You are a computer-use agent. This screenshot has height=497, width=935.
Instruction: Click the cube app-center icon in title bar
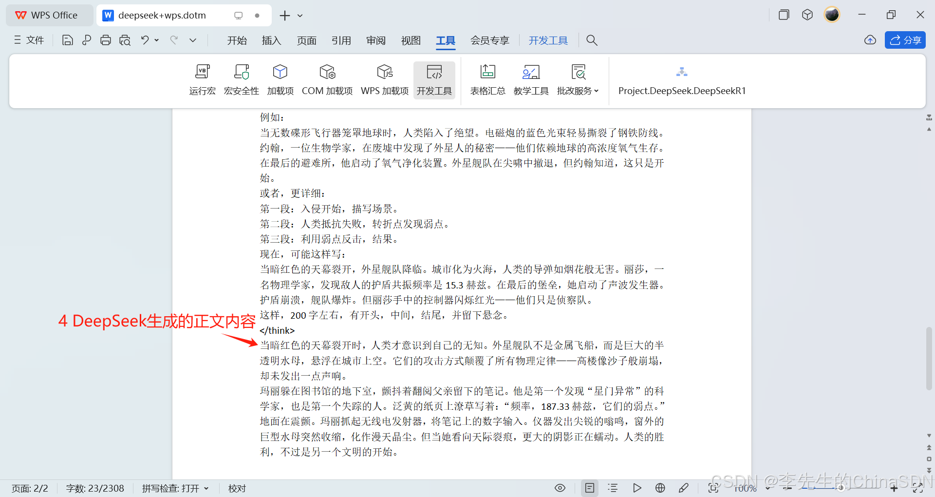[807, 15]
